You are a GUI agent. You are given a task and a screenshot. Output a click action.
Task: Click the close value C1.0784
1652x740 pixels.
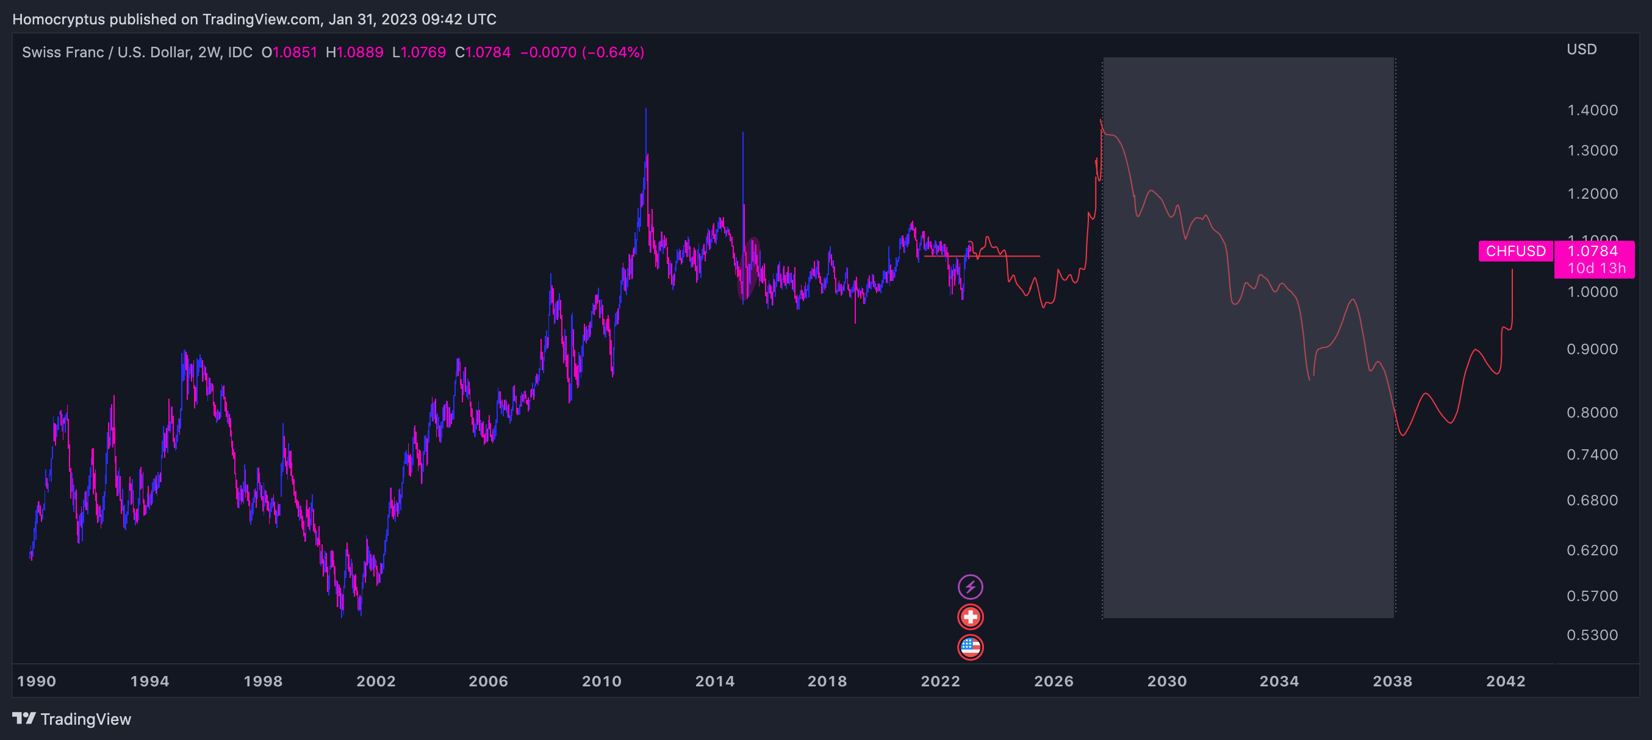(x=483, y=52)
